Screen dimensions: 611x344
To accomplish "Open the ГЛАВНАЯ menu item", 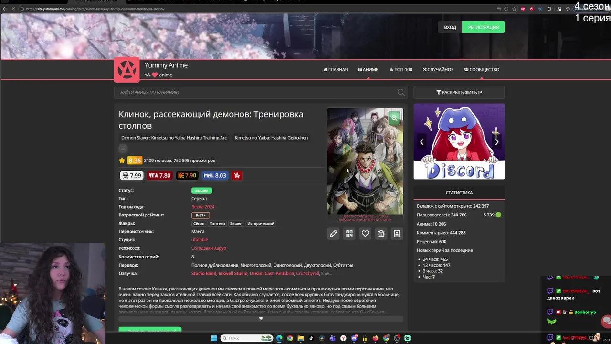I will [x=336, y=69].
